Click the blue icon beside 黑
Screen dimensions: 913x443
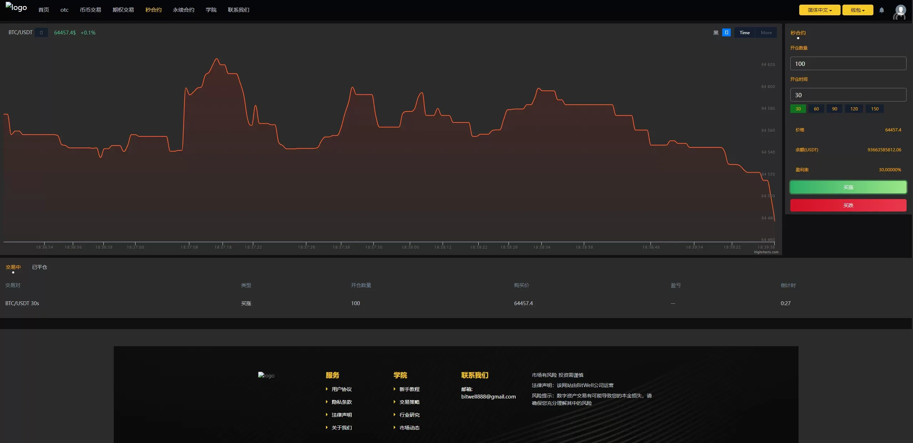click(726, 32)
